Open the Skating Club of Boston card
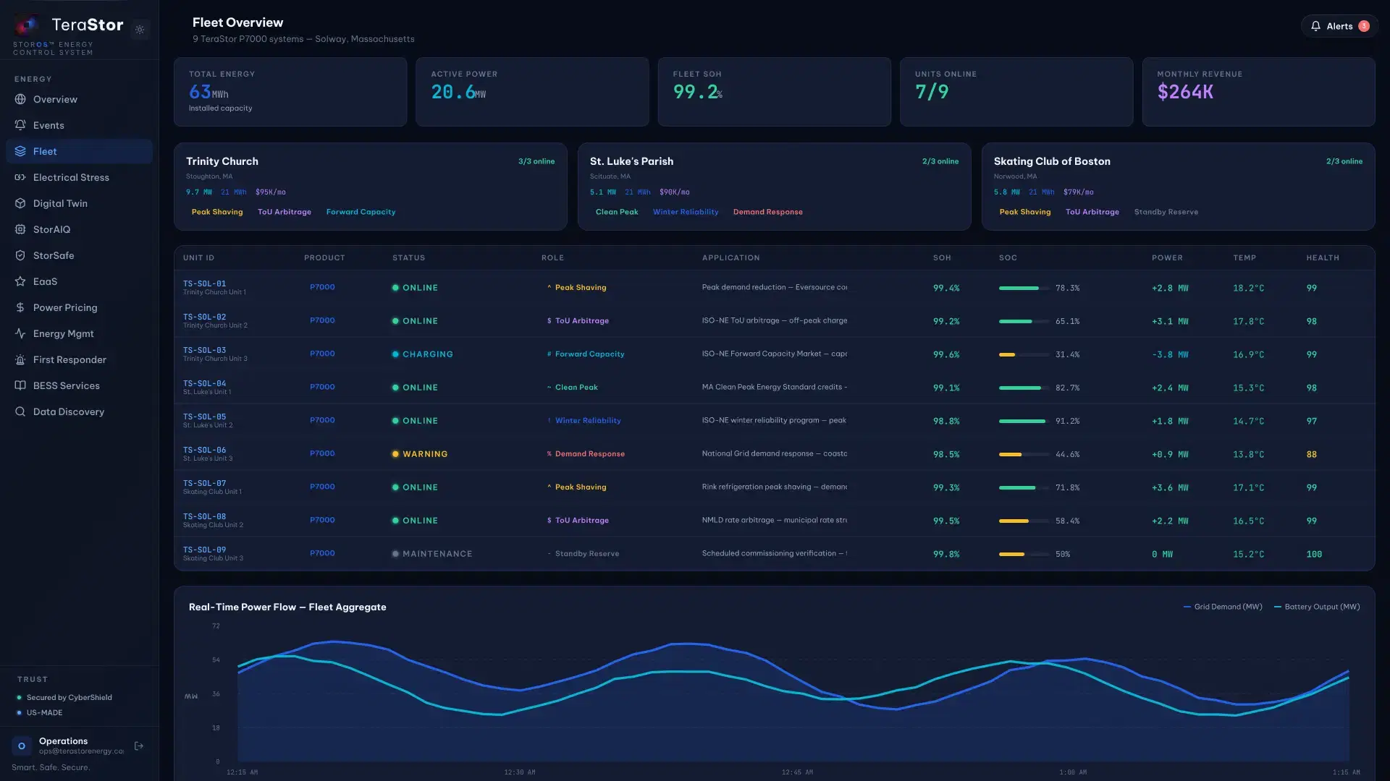 pyautogui.click(x=1179, y=187)
